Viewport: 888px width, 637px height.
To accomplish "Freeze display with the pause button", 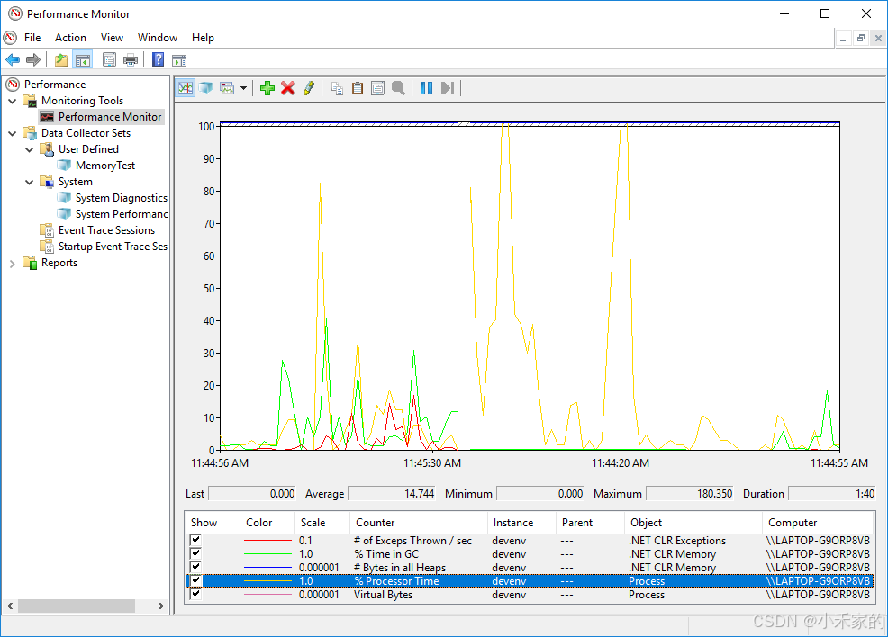I will point(427,88).
